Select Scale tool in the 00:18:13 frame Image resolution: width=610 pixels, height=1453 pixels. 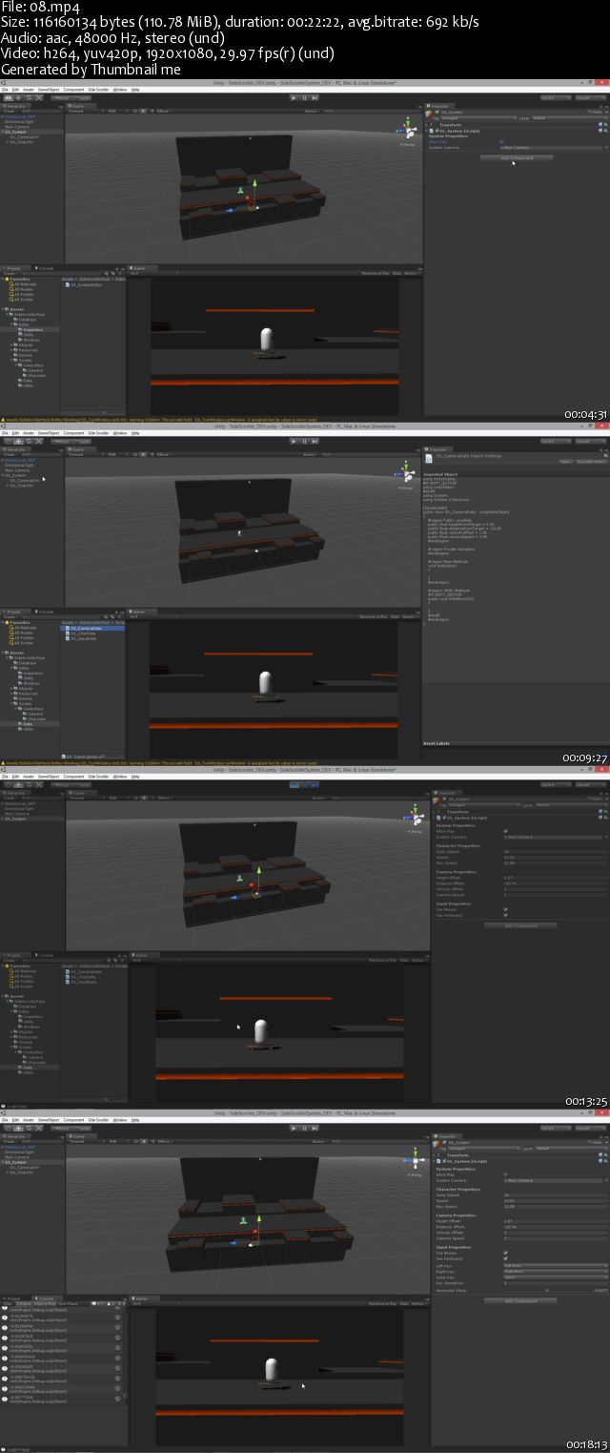click(39, 1128)
